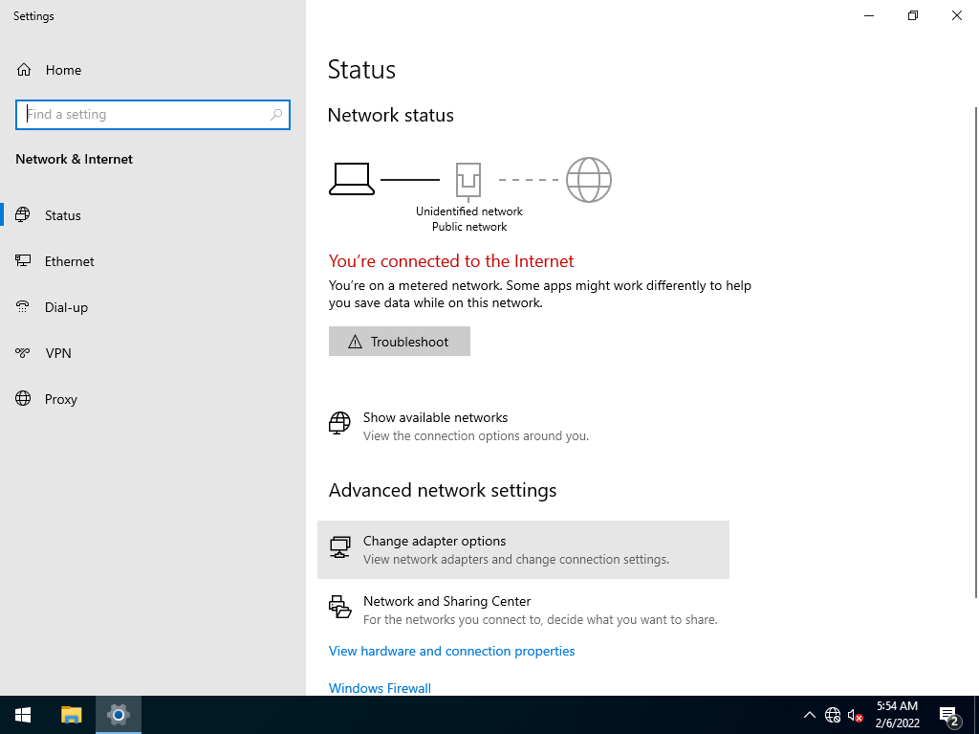This screenshot has height=734, width=979.
Task: Click the search magnifier icon
Action: [x=276, y=115]
